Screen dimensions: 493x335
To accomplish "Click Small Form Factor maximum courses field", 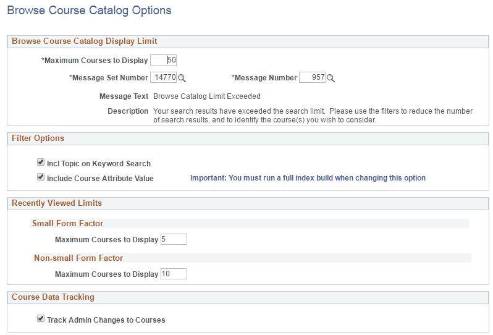I will pyautogui.click(x=173, y=239).
